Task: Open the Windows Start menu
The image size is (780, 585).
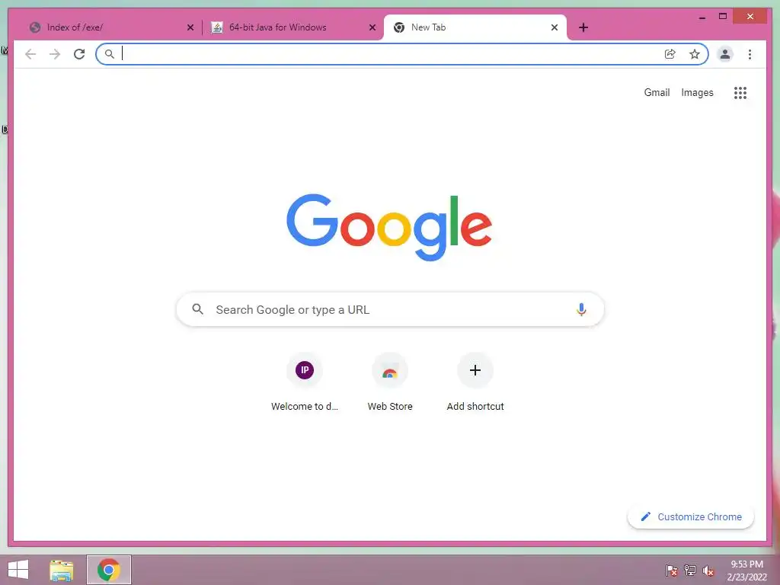Action: coord(18,570)
